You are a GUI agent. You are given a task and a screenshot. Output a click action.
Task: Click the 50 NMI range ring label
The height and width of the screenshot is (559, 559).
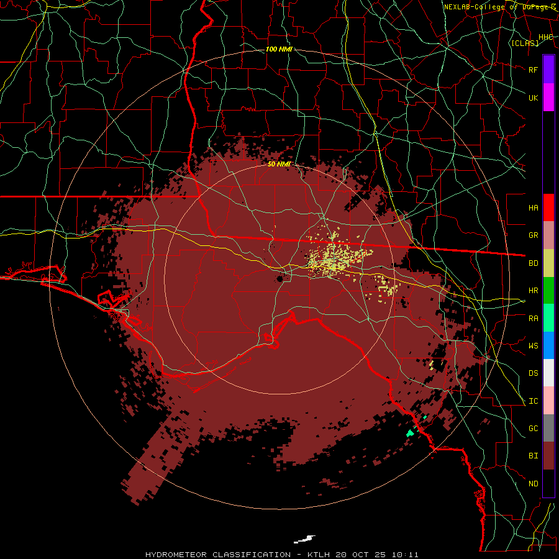279,164
